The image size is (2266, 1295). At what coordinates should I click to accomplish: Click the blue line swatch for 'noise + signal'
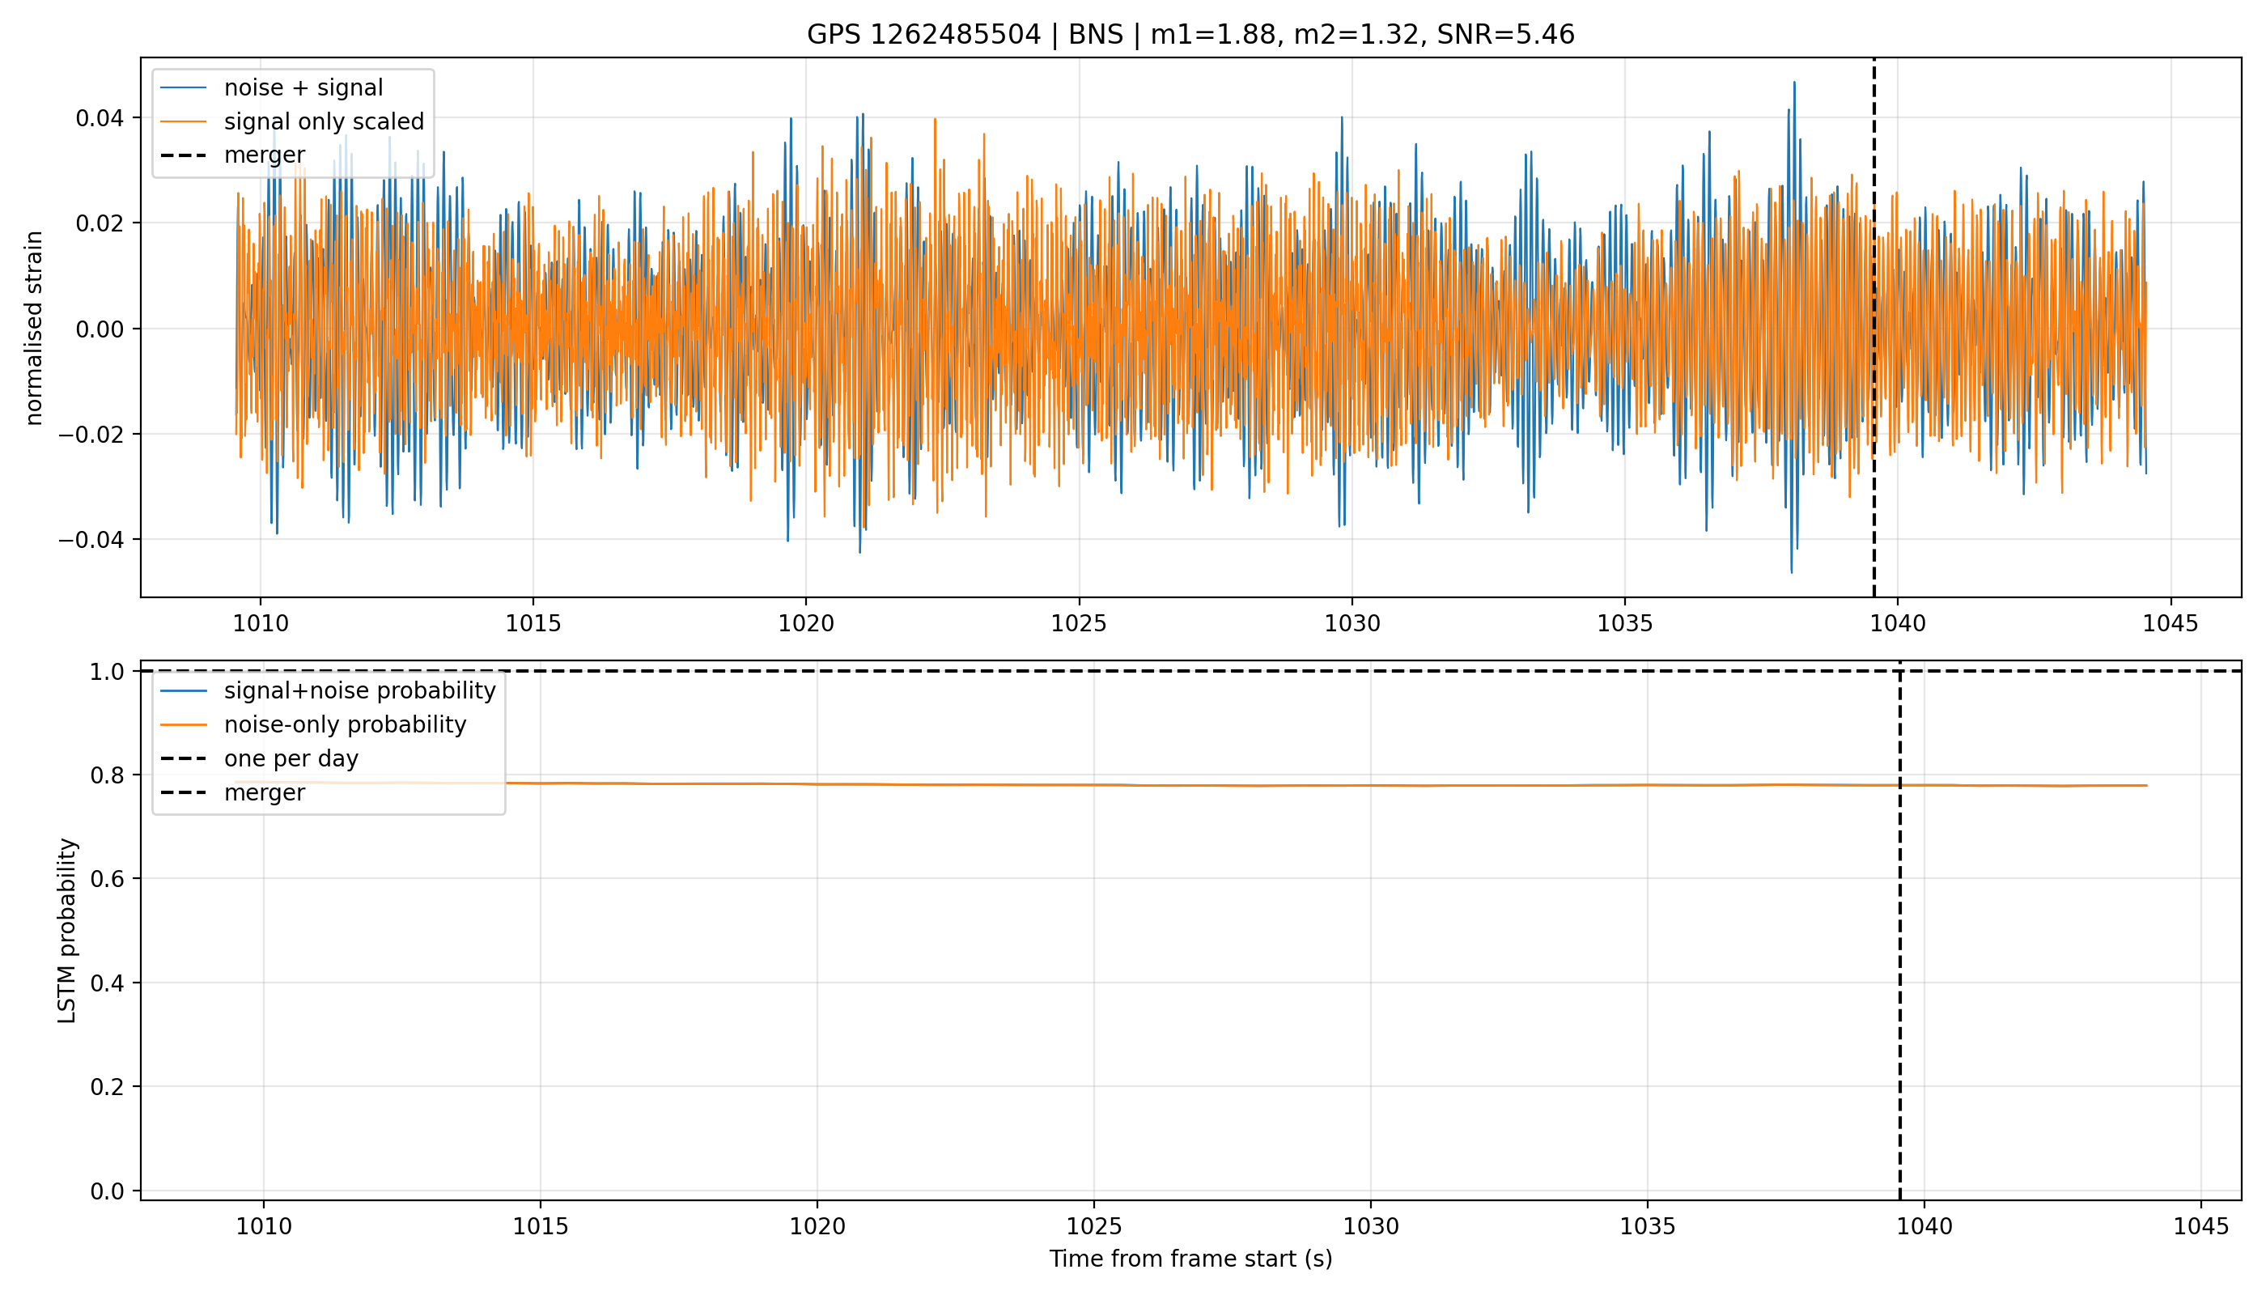point(184,88)
